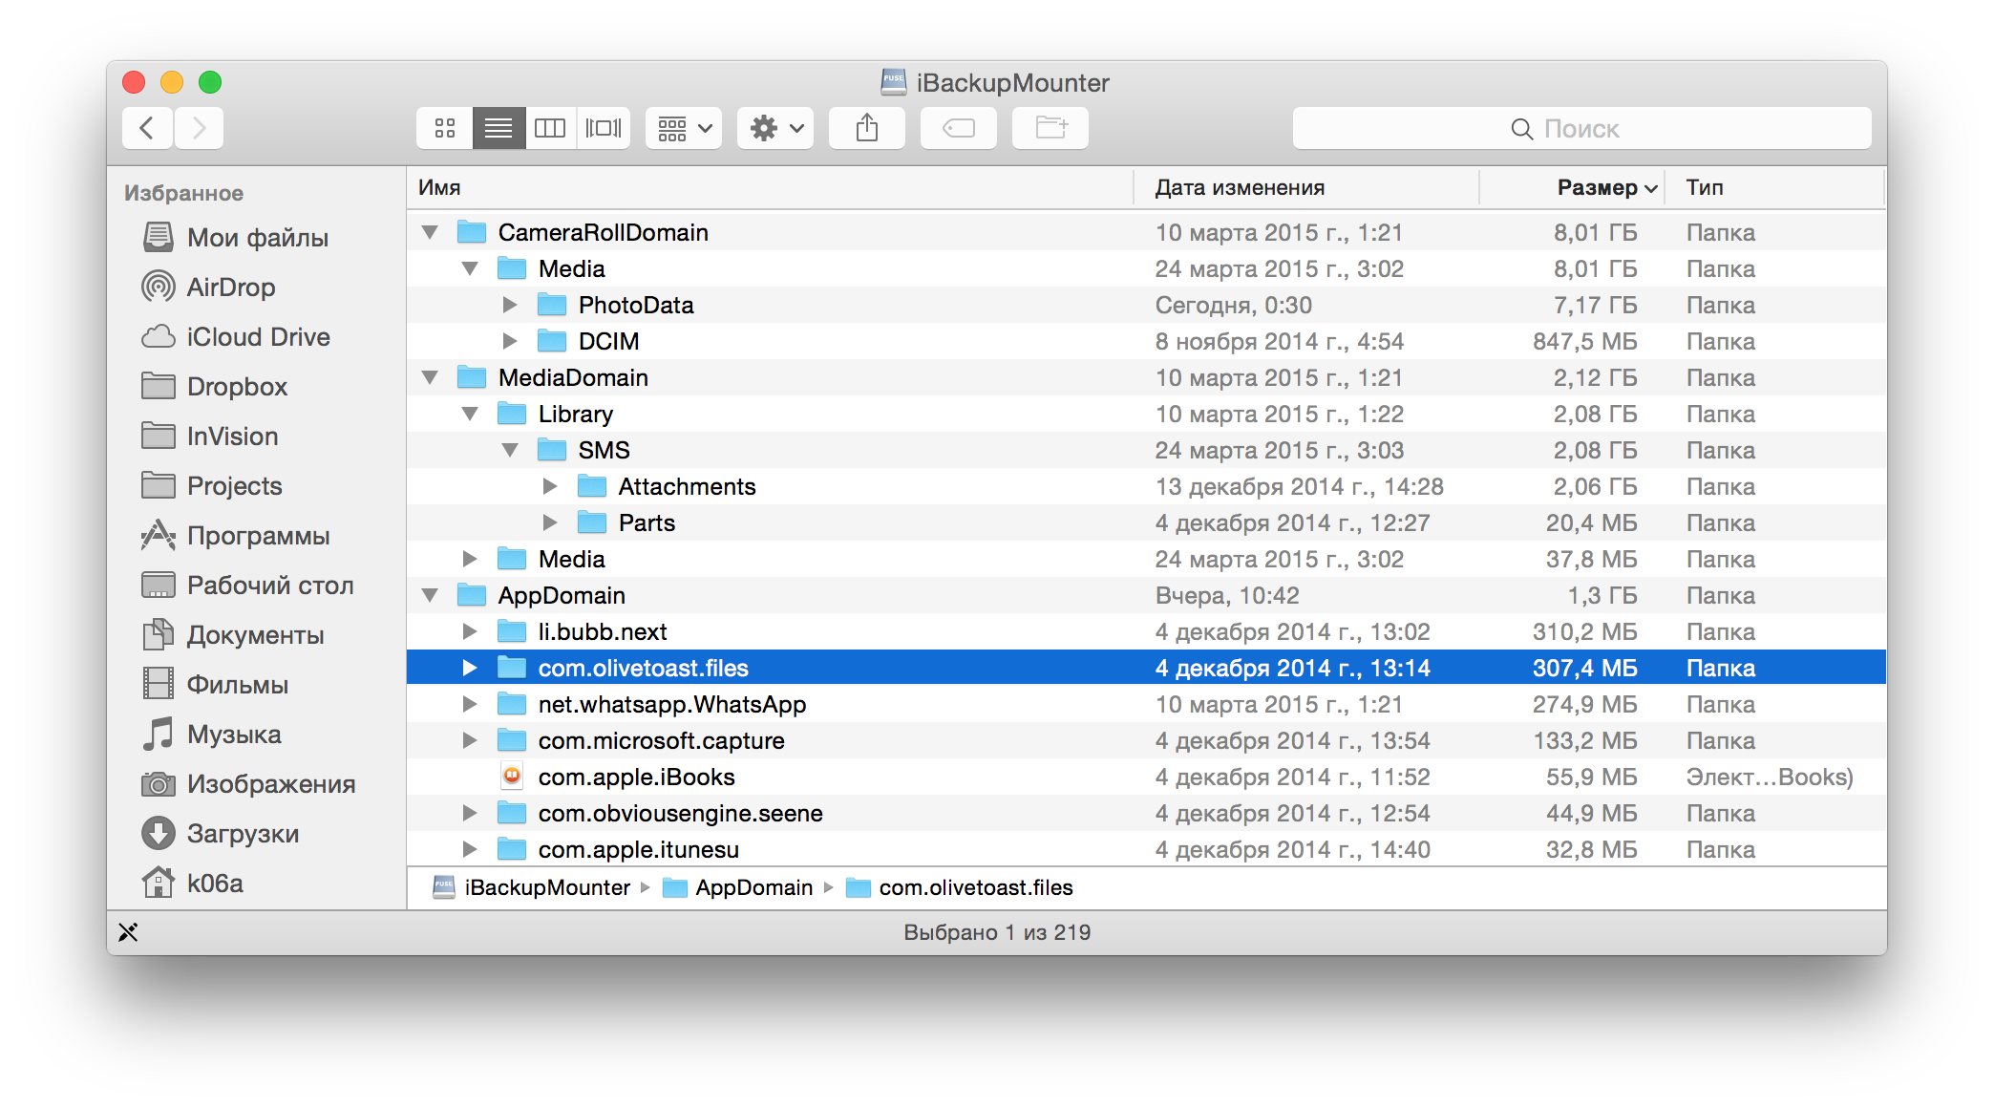
Task: Switch to column view mode
Action: coord(550,128)
